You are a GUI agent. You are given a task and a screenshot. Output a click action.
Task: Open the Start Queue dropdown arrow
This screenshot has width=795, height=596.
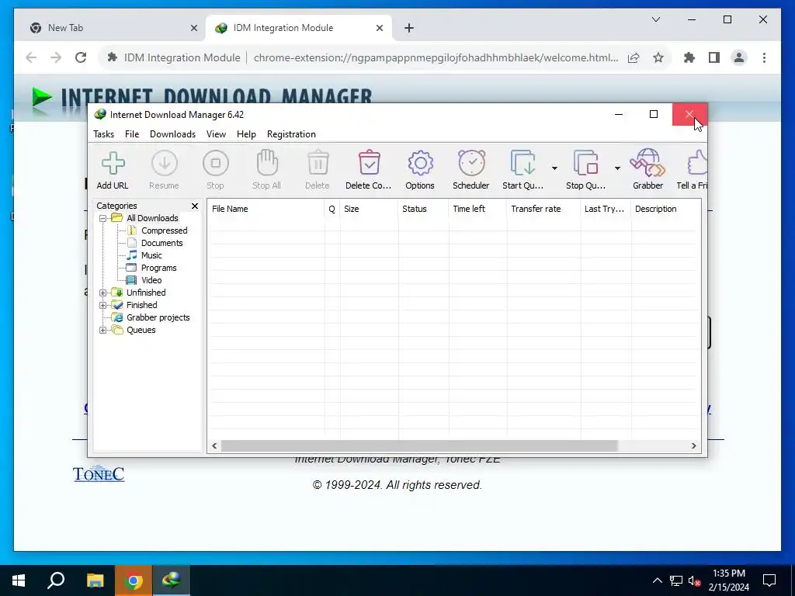click(x=554, y=168)
